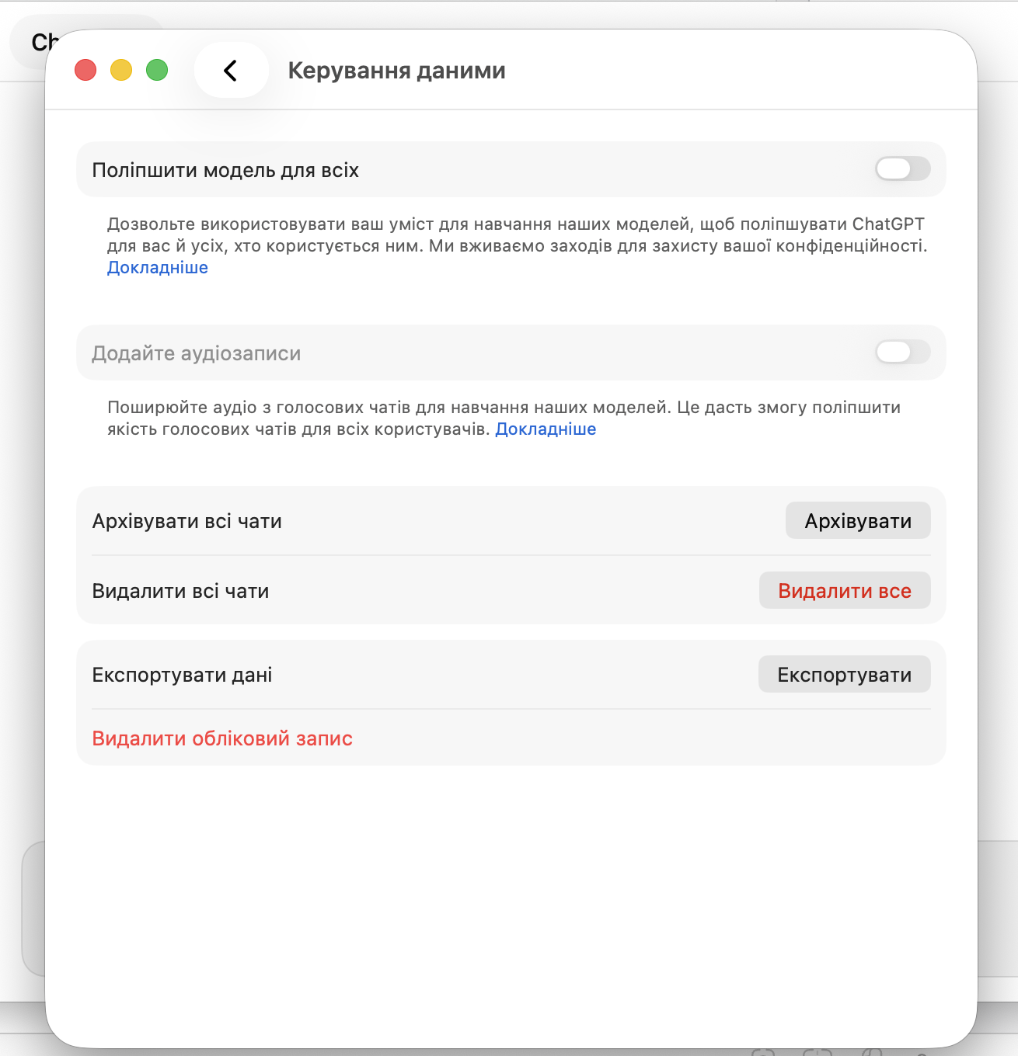Enable the Поліпшити модель для всіх switch
Screen dimensions: 1018x1056
pos(902,168)
